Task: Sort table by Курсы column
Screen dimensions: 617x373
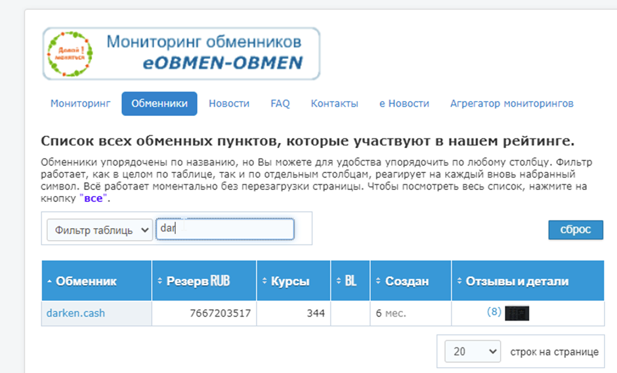Action: pyautogui.click(x=293, y=281)
